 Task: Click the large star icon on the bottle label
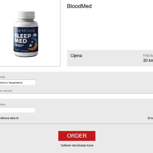pyautogui.click(x=31, y=45)
